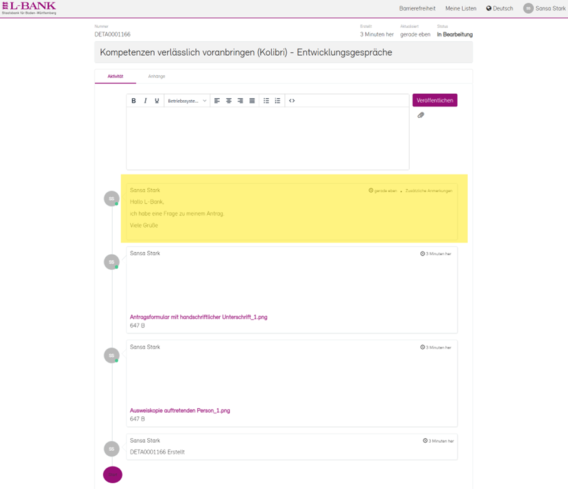Screen dimensions: 568x489
Task: Align text right in the editor
Action: [x=240, y=101]
